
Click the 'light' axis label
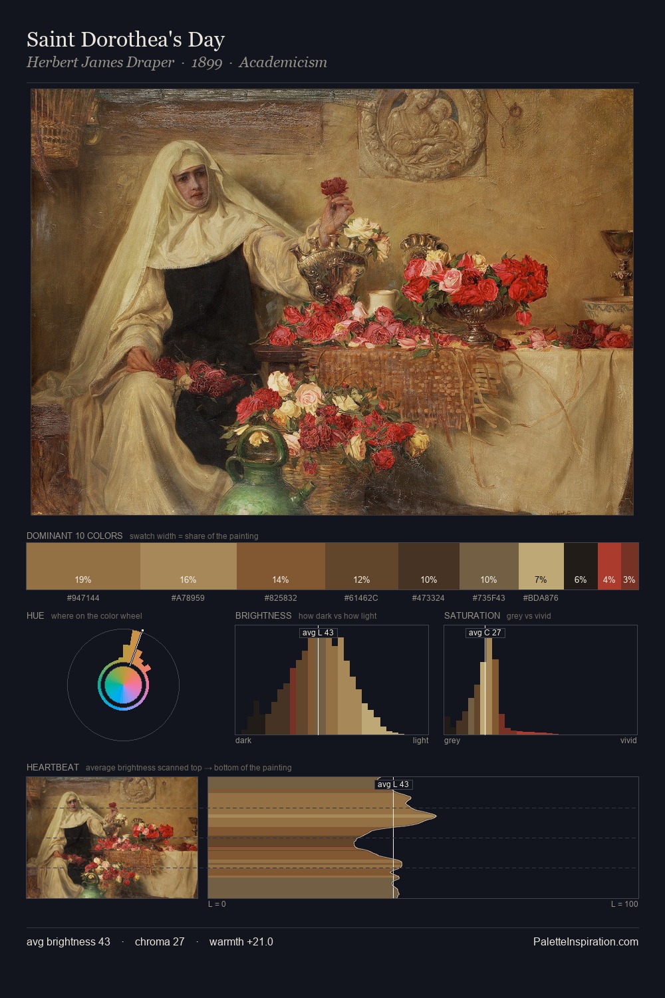click(420, 741)
